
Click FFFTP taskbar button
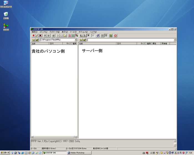coord(55,153)
